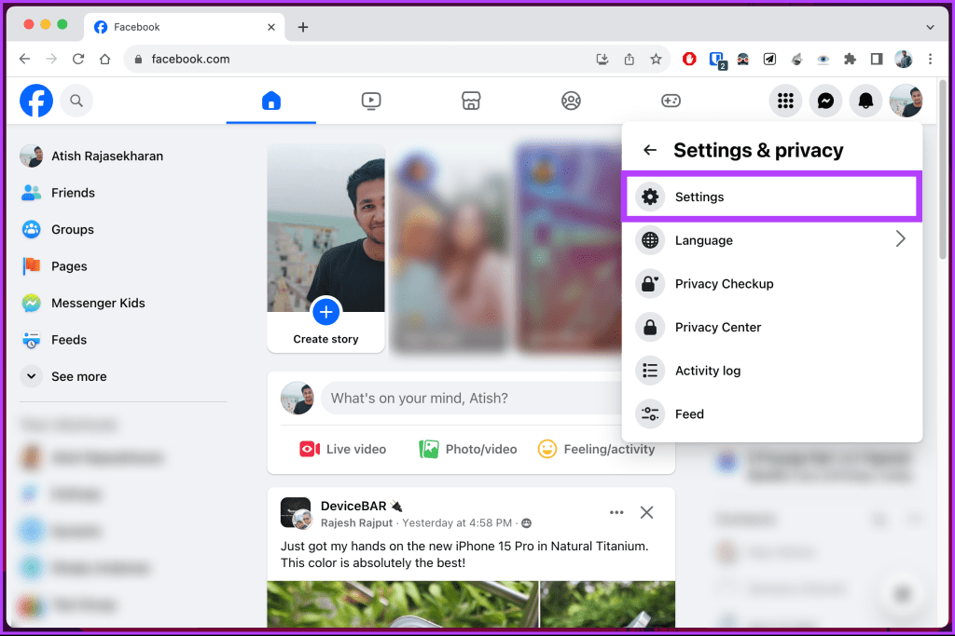Screen dimensions: 955x636
Task: Open the apps menu grid
Action: [784, 101]
